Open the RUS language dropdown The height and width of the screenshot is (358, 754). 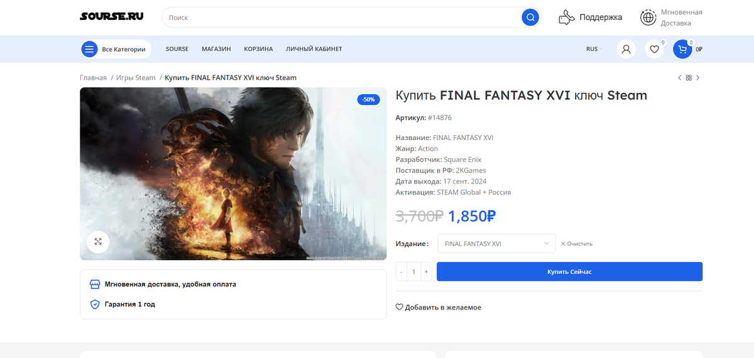tap(594, 49)
